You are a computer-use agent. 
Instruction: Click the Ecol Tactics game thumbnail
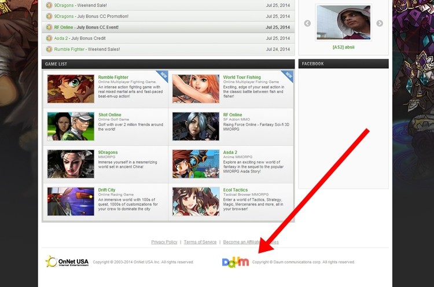click(x=196, y=201)
